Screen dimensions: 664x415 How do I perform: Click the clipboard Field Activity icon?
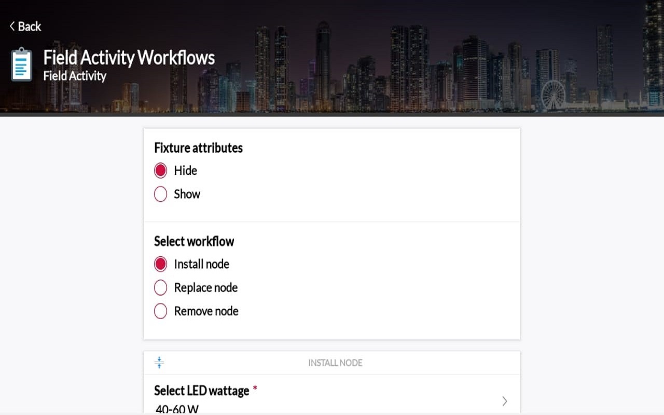pyautogui.click(x=21, y=64)
